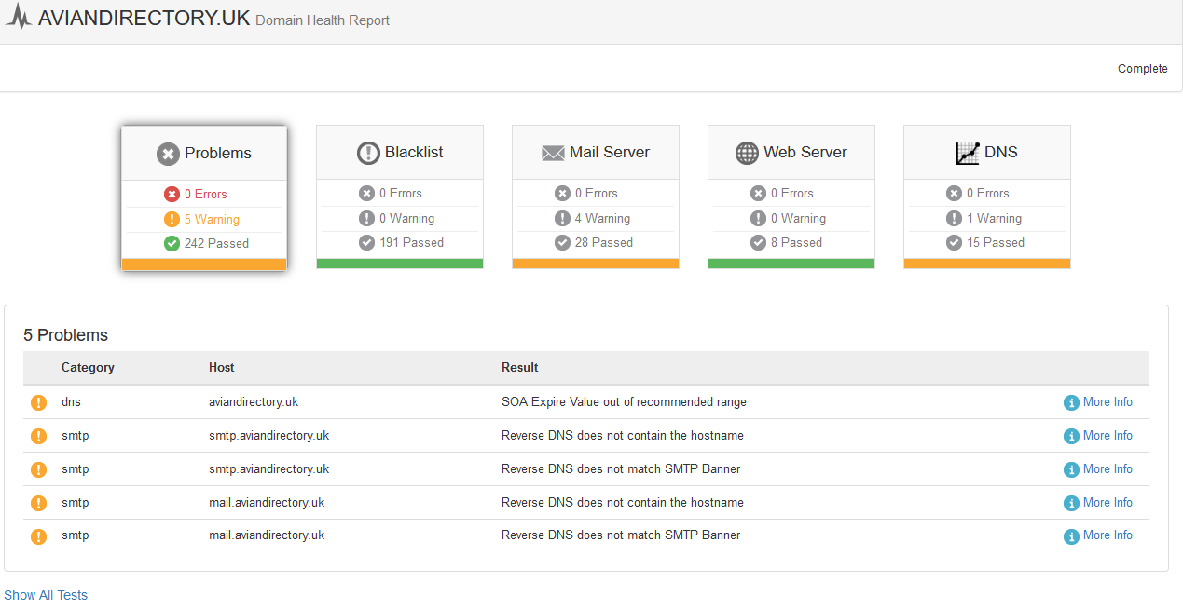This screenshot has height=610, width=1183.
Task: Click the 4 Warning entry in Mail Server
Action: [x=601, y=219]
